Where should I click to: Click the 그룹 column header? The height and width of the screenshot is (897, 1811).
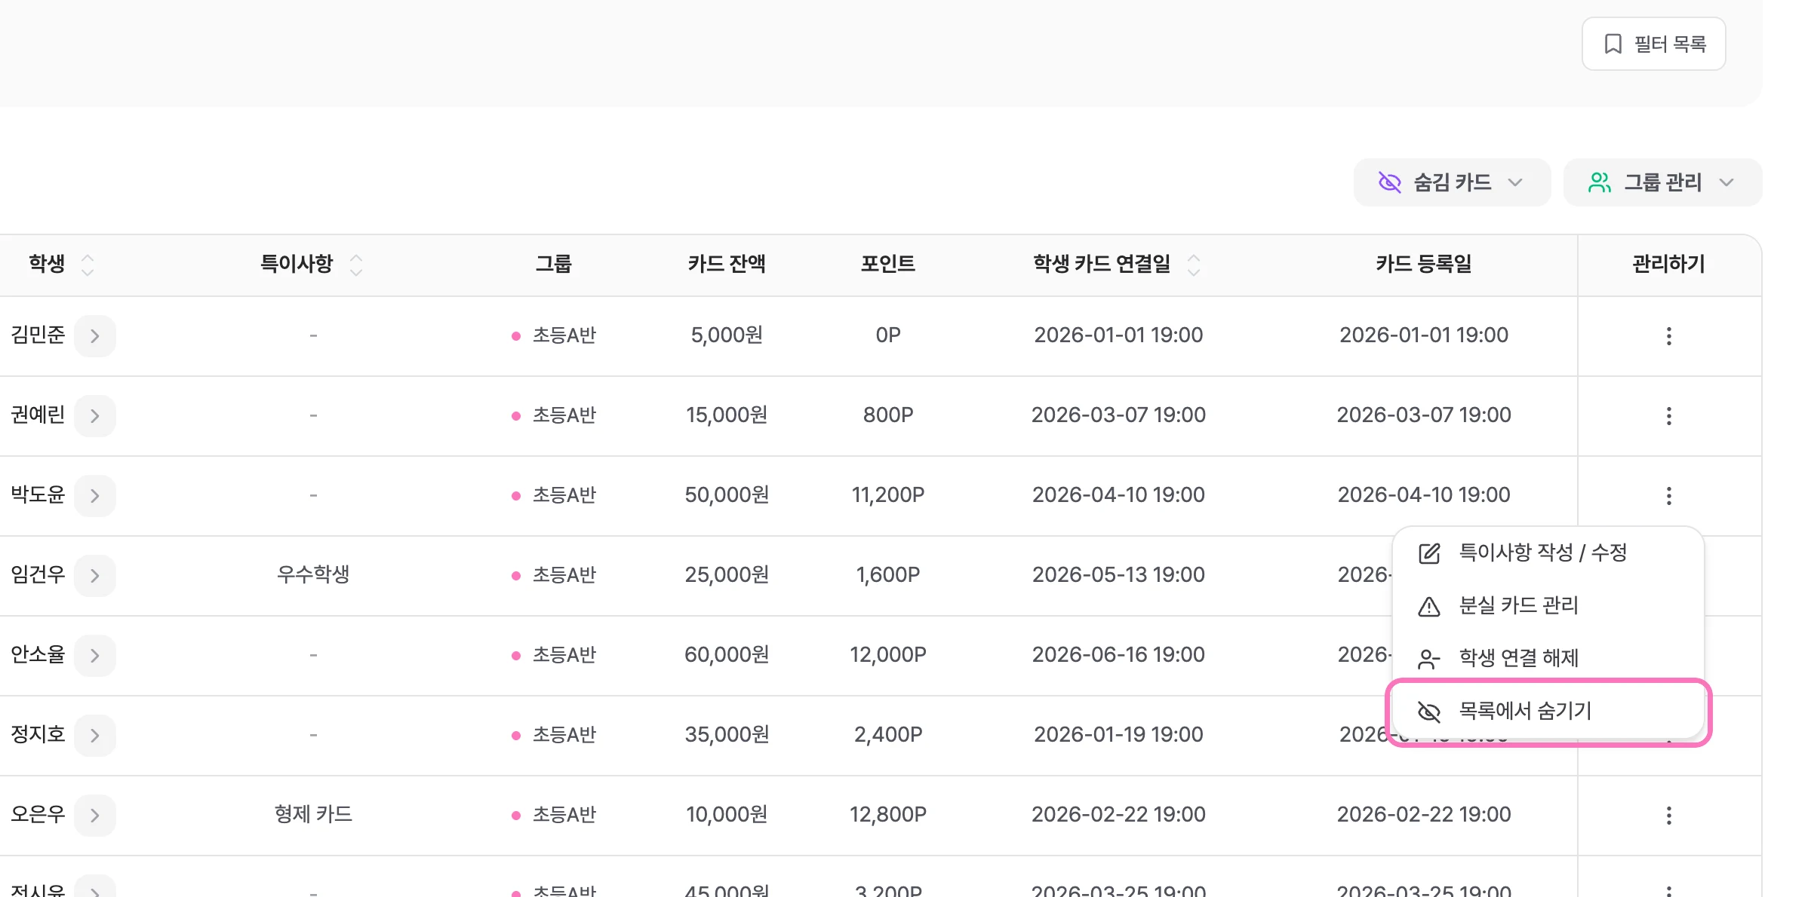coord(554,264)
